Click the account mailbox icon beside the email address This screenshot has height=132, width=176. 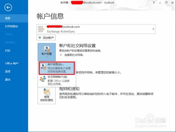41,29
